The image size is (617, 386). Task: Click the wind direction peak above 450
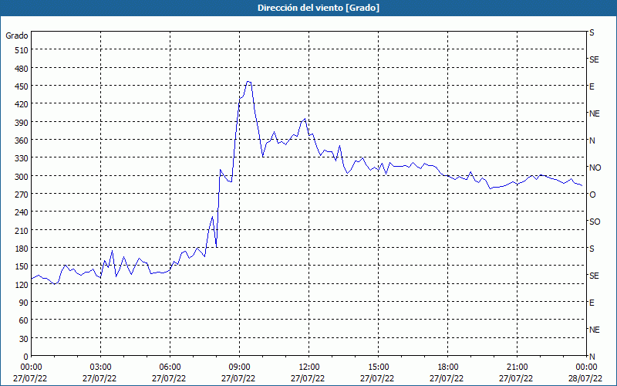pyautogui.click(x=248, y=82)
